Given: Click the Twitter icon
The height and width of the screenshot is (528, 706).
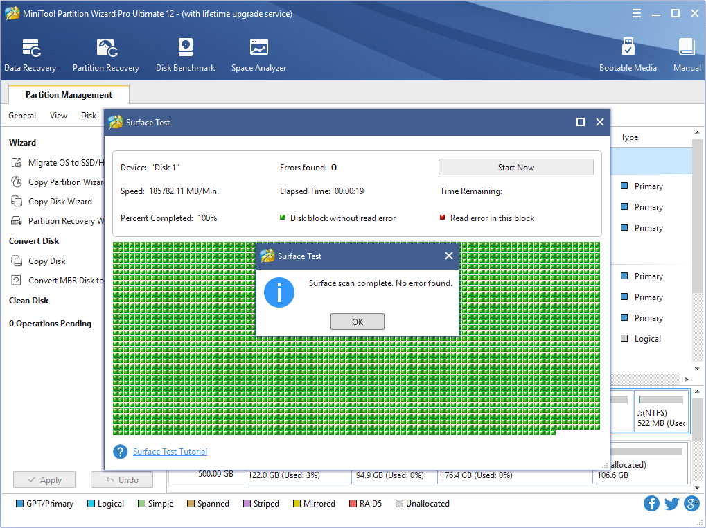Looking at the screenshot, I should point(671,503).
